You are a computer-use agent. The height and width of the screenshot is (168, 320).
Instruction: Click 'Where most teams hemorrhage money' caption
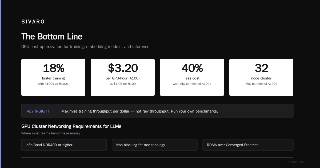click(x=51, y=133)
